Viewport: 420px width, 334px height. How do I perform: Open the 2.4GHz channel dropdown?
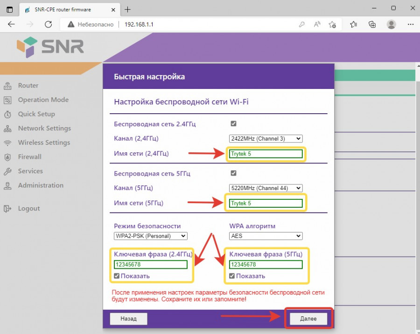(x=266, y=138)
